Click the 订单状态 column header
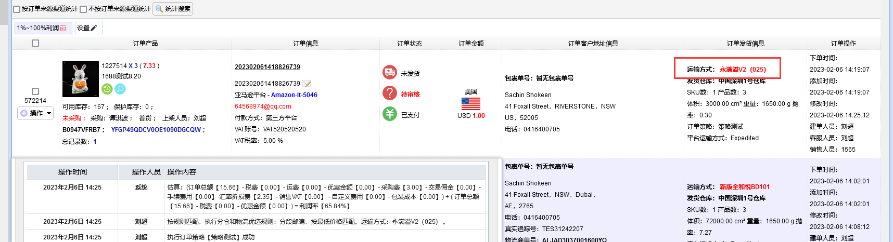 410,43
